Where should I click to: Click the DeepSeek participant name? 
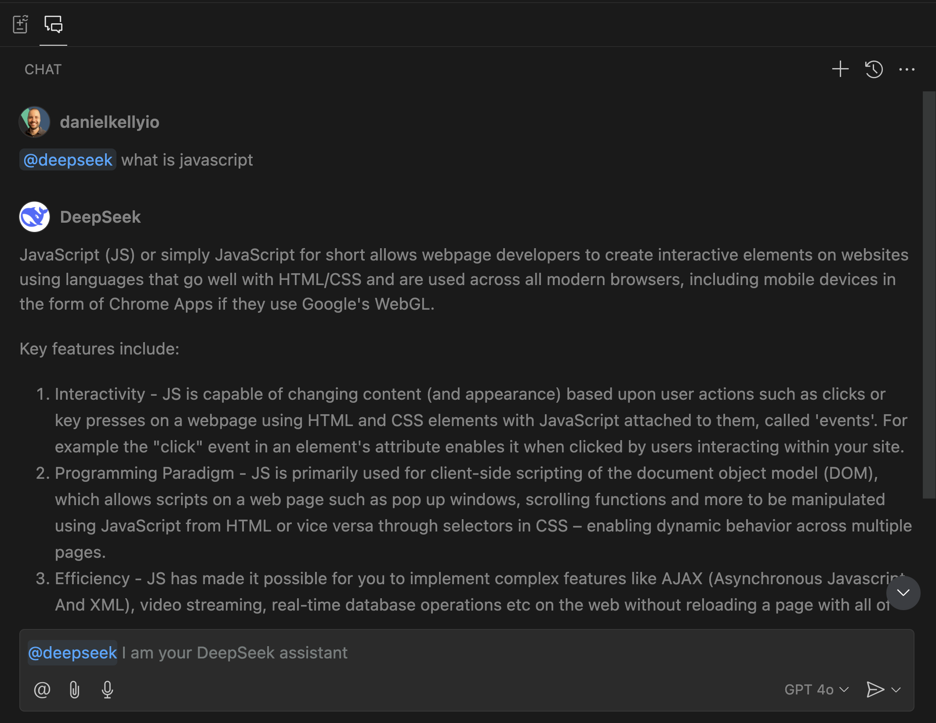(100, 217)
